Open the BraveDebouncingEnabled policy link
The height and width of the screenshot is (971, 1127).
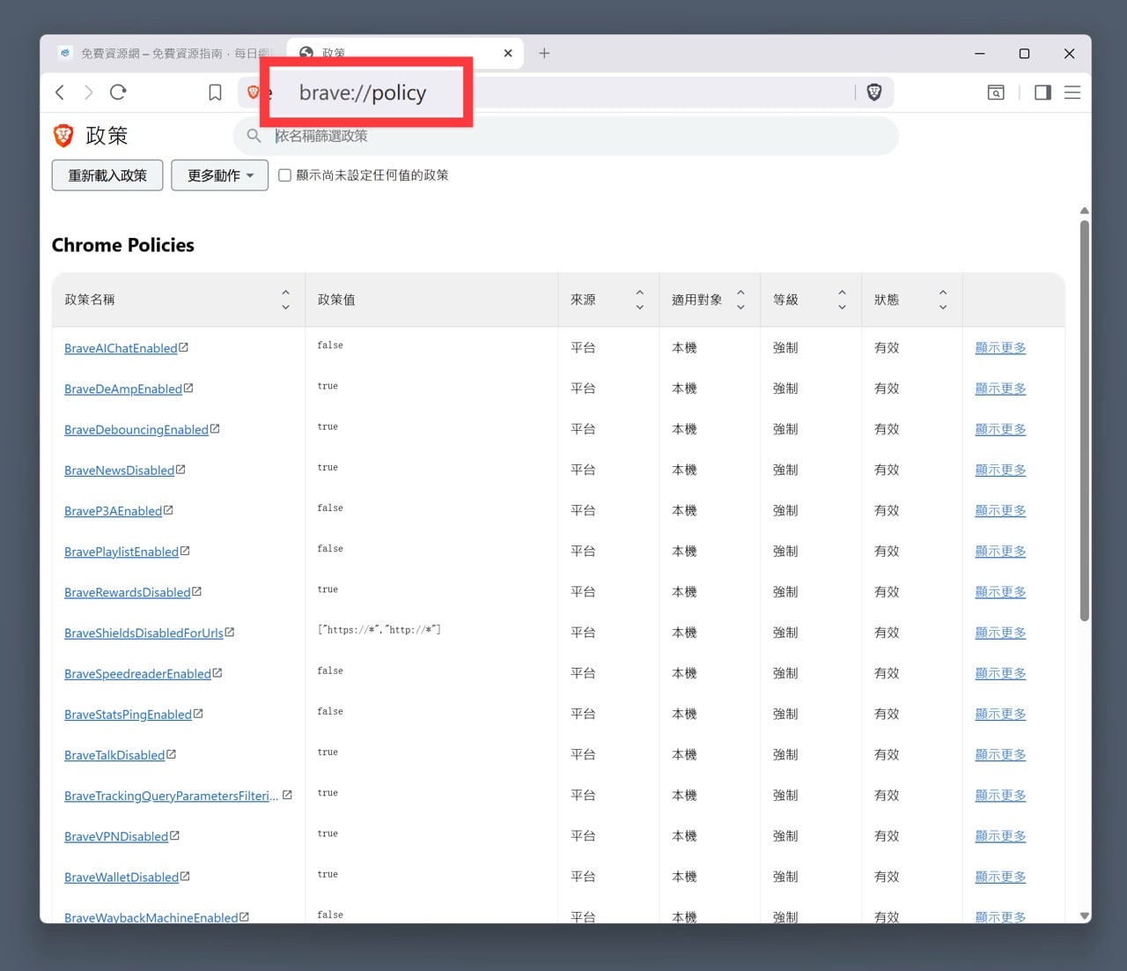click(136, 430)
